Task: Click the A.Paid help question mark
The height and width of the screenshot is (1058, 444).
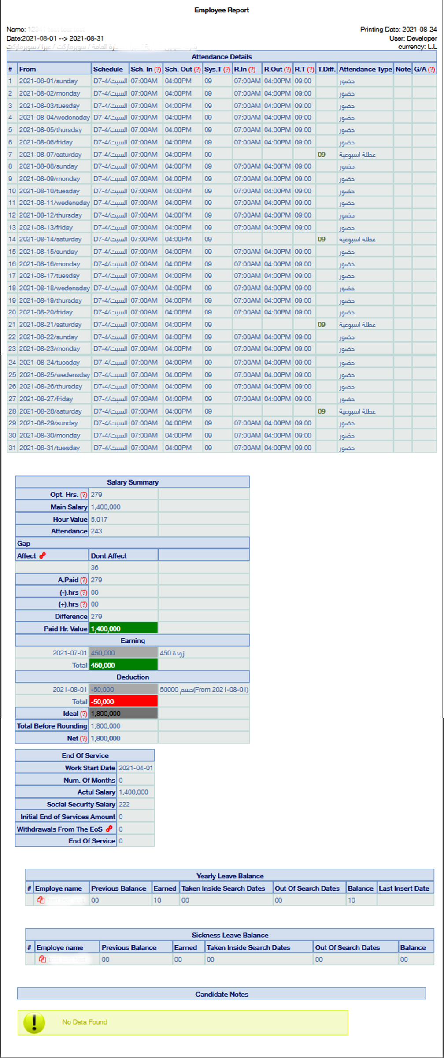Action: point(84,580)
